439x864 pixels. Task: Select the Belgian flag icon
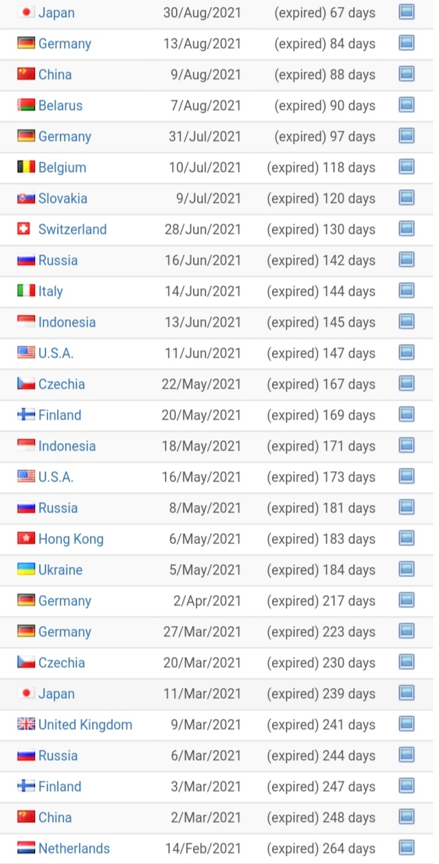pos(26,166)
